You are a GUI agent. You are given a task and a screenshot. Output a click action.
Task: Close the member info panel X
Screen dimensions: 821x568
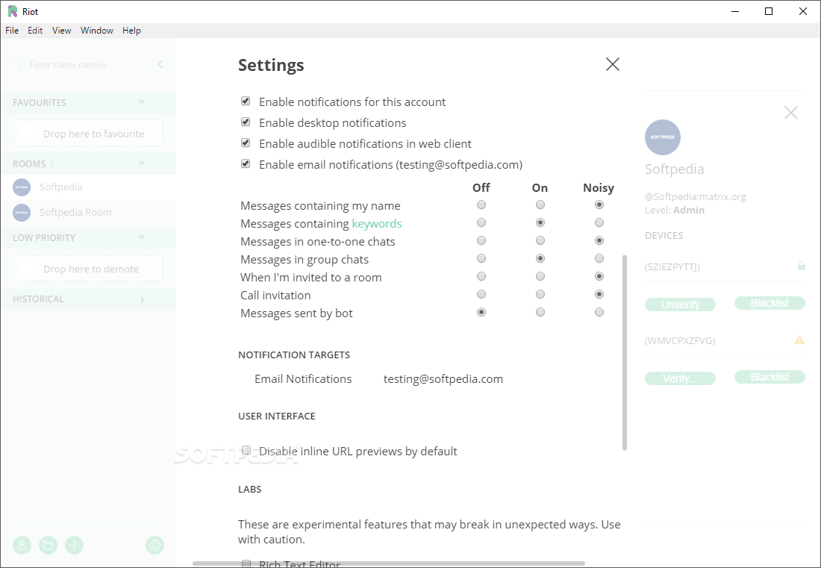(x=791, y=113)
